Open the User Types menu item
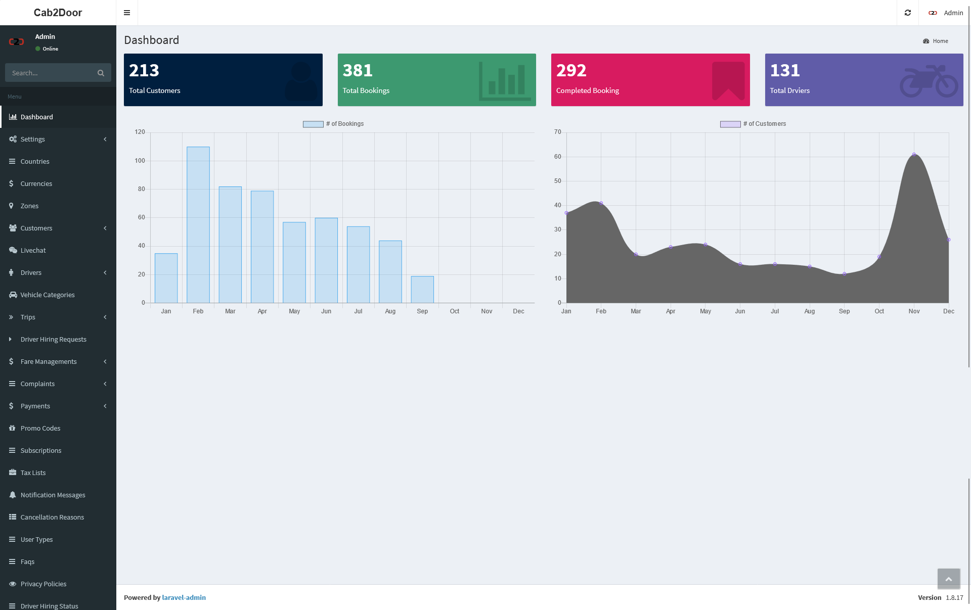Viewport: 971px width, 610px height. tap(58, 539)
